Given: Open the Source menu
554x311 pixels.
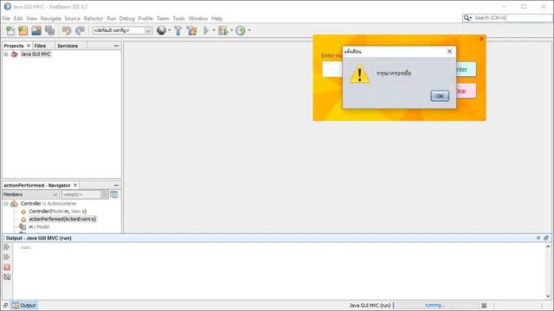Looking at the screenshot, I should tap(72, 18).
